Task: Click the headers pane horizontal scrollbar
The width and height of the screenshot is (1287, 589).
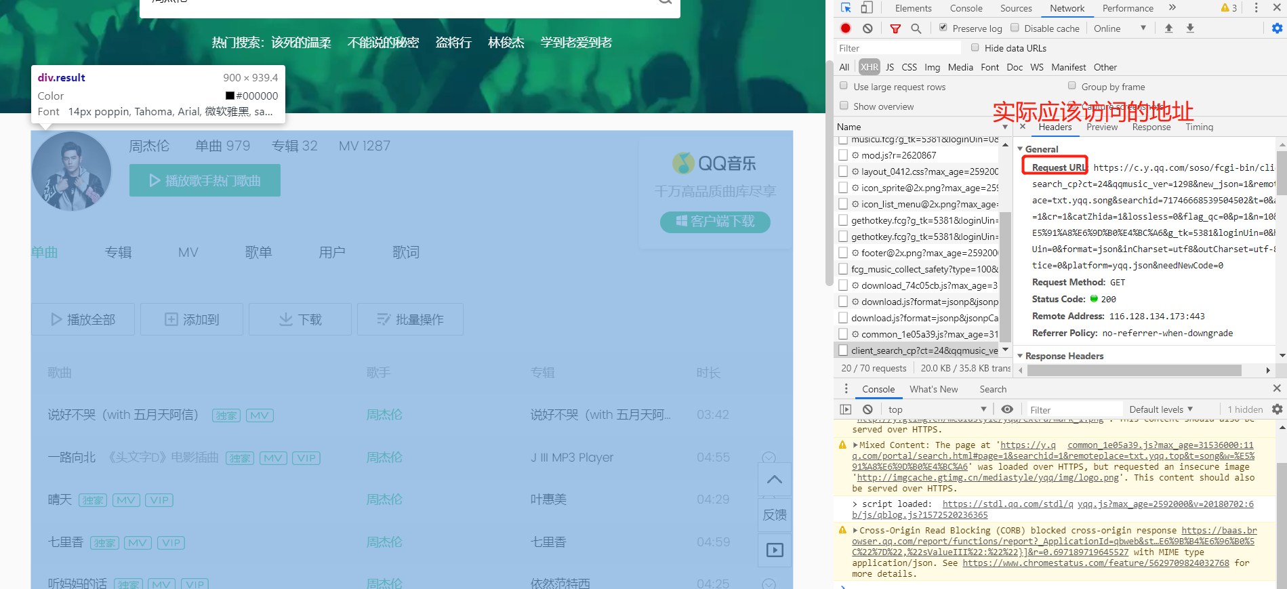Action: (1135, 370)
